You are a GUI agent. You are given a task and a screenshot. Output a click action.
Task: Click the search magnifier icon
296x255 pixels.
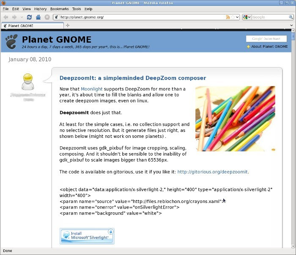291,17
